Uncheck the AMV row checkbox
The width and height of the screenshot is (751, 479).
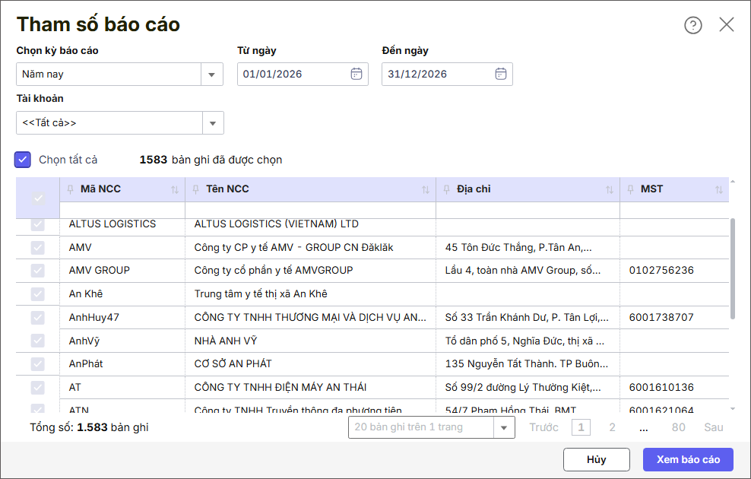tap(38, 248)
